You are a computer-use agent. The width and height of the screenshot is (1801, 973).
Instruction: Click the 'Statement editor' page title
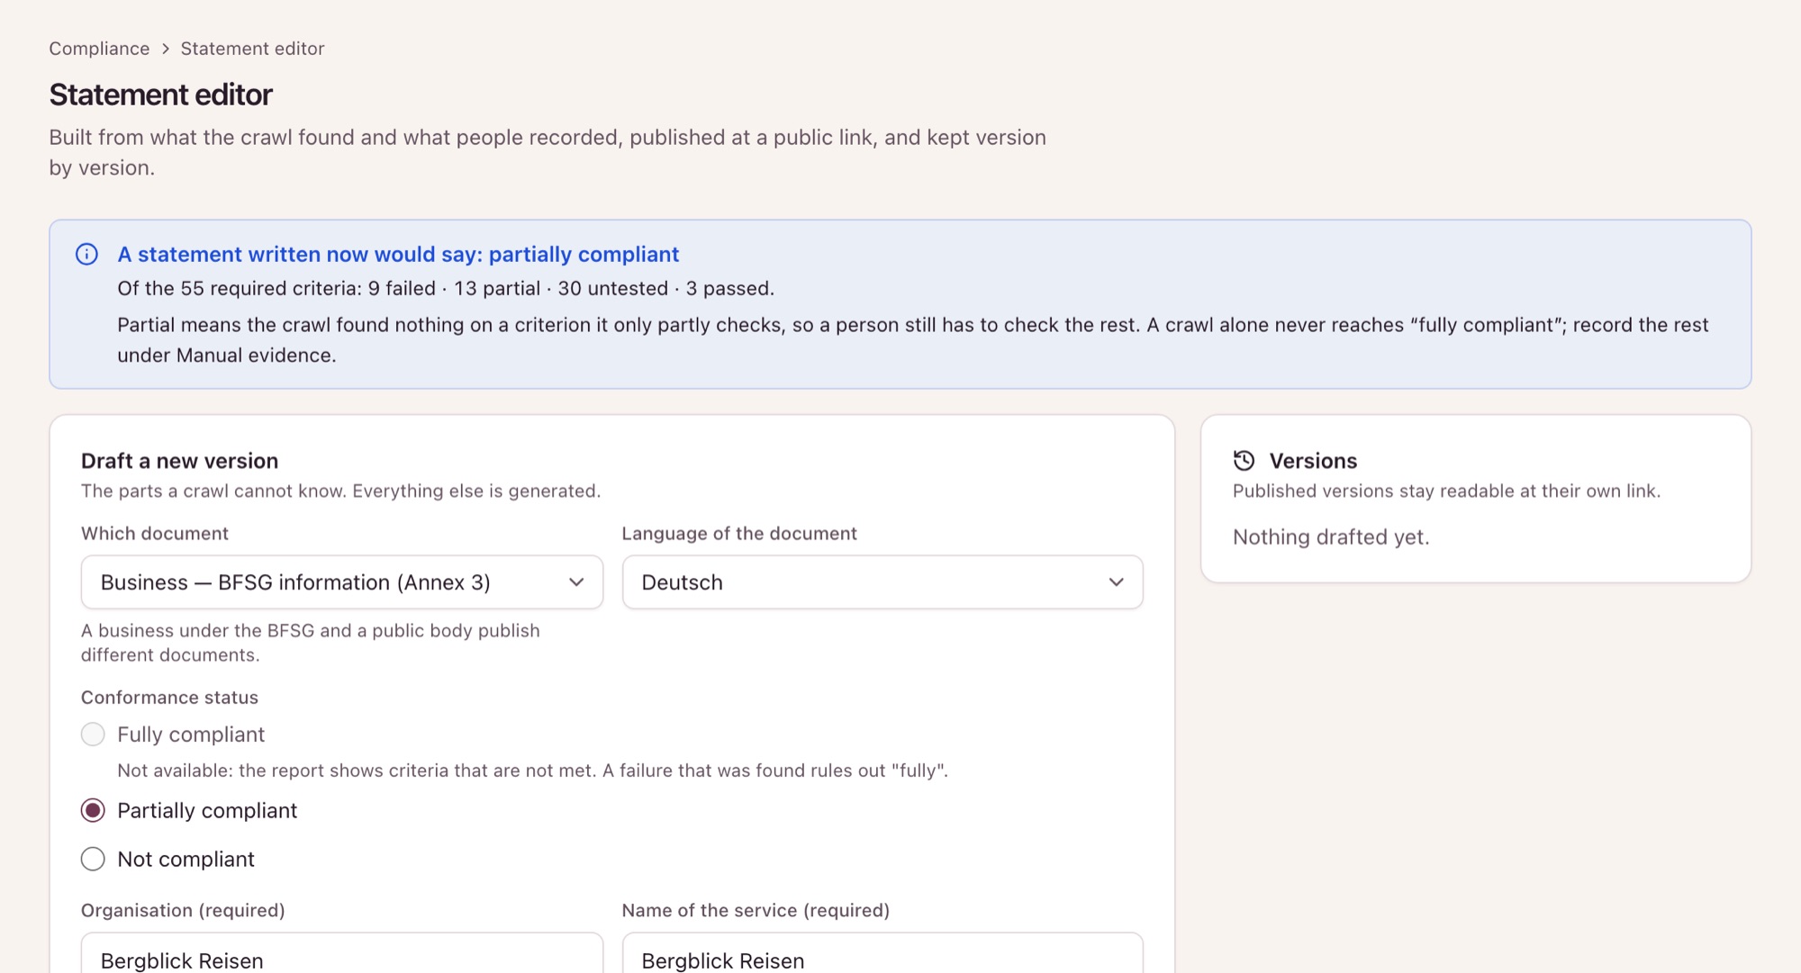(160, 95)
